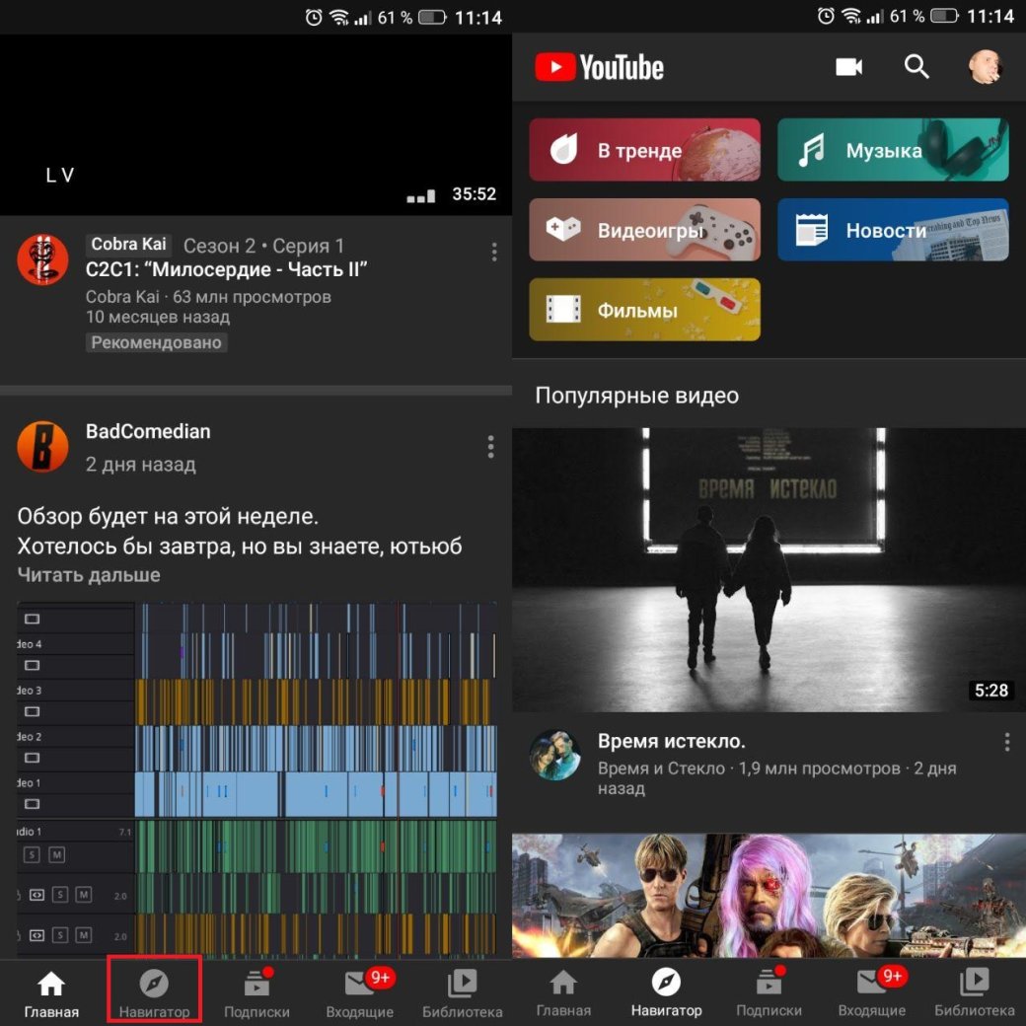Screen dimensions: 1026x1026
Task: Open three-dot menu for Cobra Kai video
Action: 494,252
